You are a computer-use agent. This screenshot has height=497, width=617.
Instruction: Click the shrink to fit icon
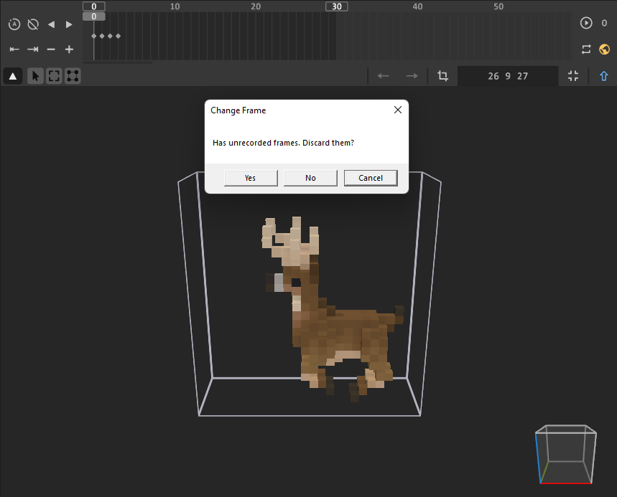(573, 76)
